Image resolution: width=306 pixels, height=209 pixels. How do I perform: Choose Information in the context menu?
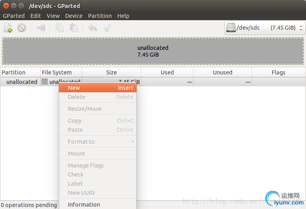point(98,205)
